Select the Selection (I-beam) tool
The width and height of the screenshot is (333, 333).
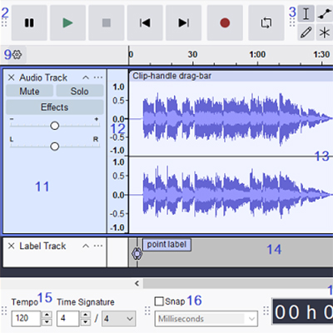click(x=306, y=13)
